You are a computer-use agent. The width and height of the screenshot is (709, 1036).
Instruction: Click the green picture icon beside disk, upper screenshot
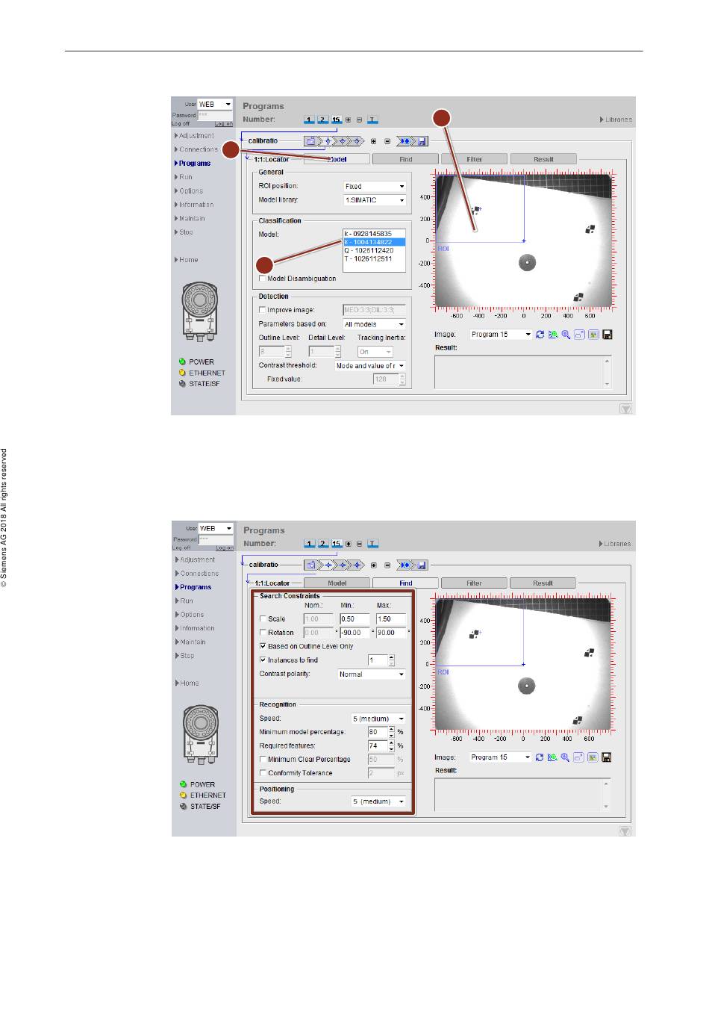point(593,335)
